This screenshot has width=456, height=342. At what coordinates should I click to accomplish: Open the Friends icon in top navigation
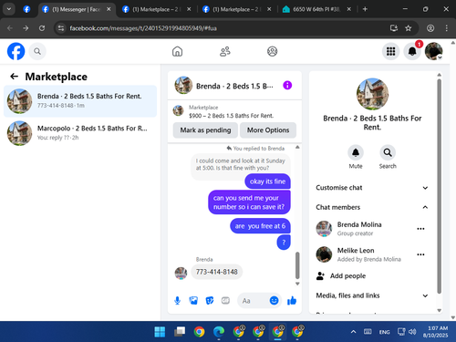[225, 51]
